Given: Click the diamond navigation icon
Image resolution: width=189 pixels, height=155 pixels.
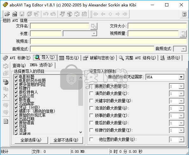Looking at the screenshot, I should (110, 14).
